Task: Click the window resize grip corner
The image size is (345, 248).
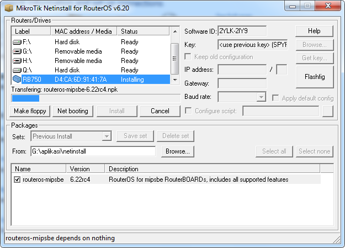Action: click(337, 239)
